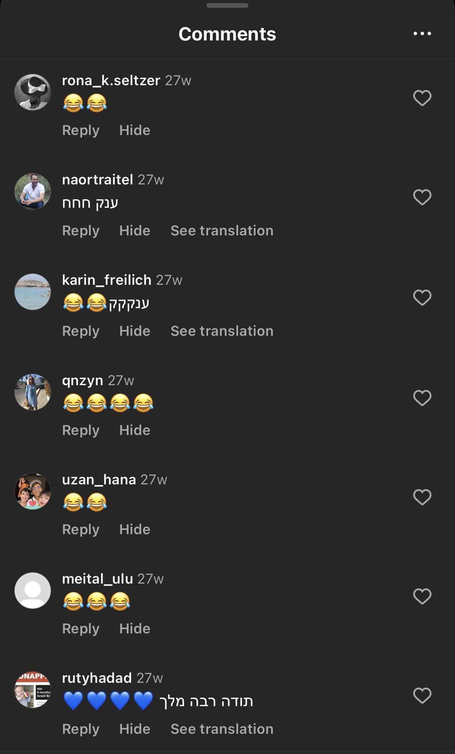Reply to uzan_hana's comment
The width and height of the screenshot is (455, 754).
click(x=81, y=530)
